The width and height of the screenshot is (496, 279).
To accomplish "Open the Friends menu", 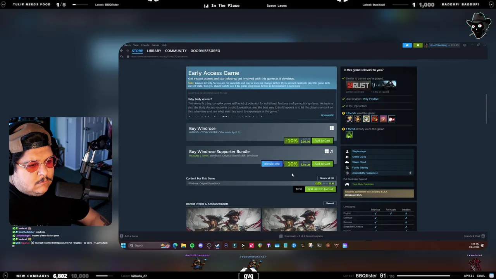I will coord(145,45).
